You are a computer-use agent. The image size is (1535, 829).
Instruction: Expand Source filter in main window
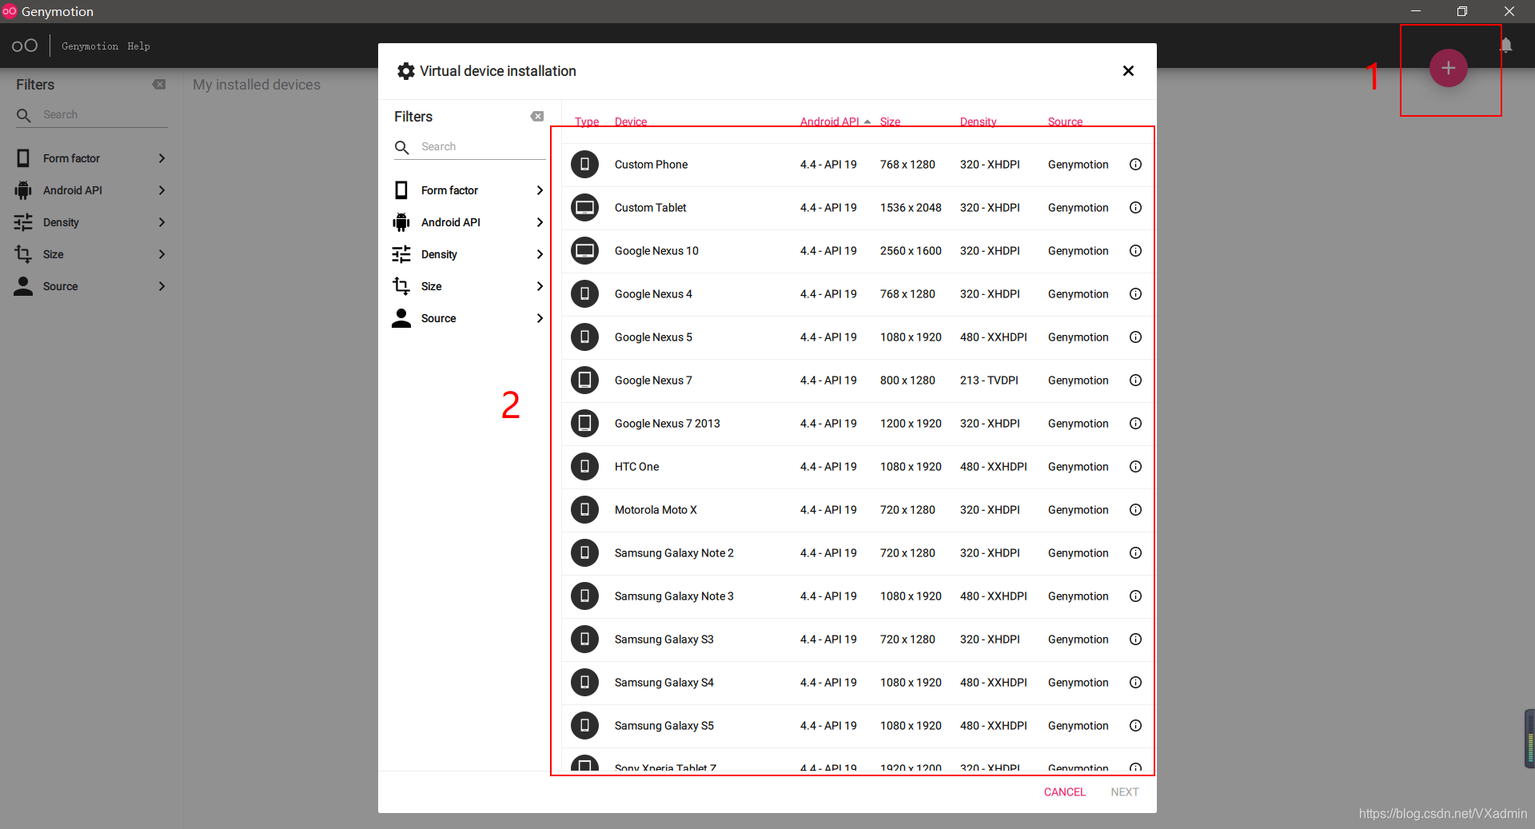point(90,286)
